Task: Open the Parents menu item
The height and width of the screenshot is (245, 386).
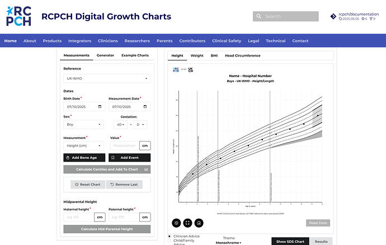Action: coord(164,41)
